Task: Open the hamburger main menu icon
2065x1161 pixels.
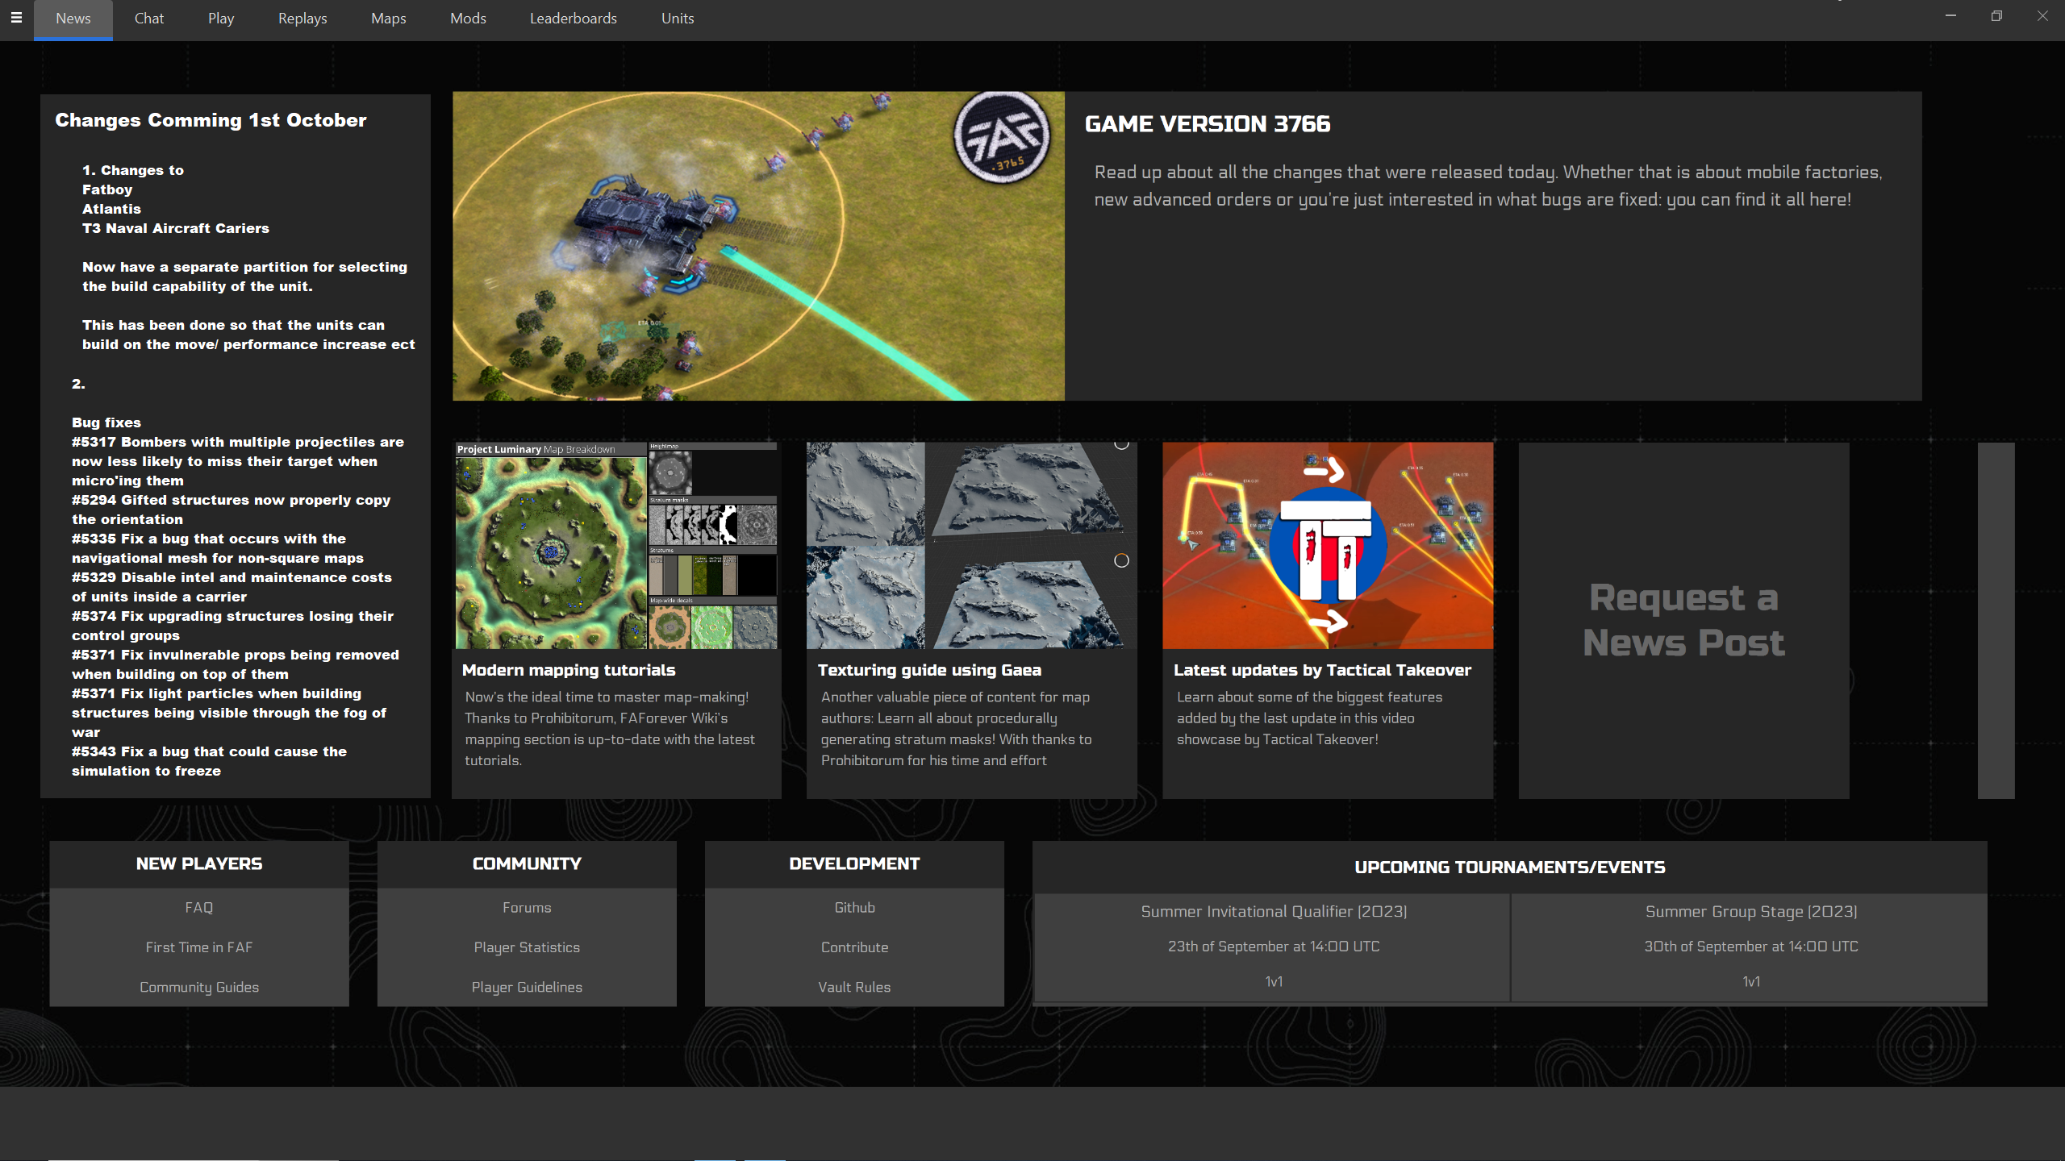Action: click(16, 18)
